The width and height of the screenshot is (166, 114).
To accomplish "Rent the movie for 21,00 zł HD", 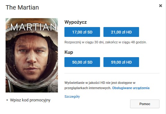I will click(121, 32).
